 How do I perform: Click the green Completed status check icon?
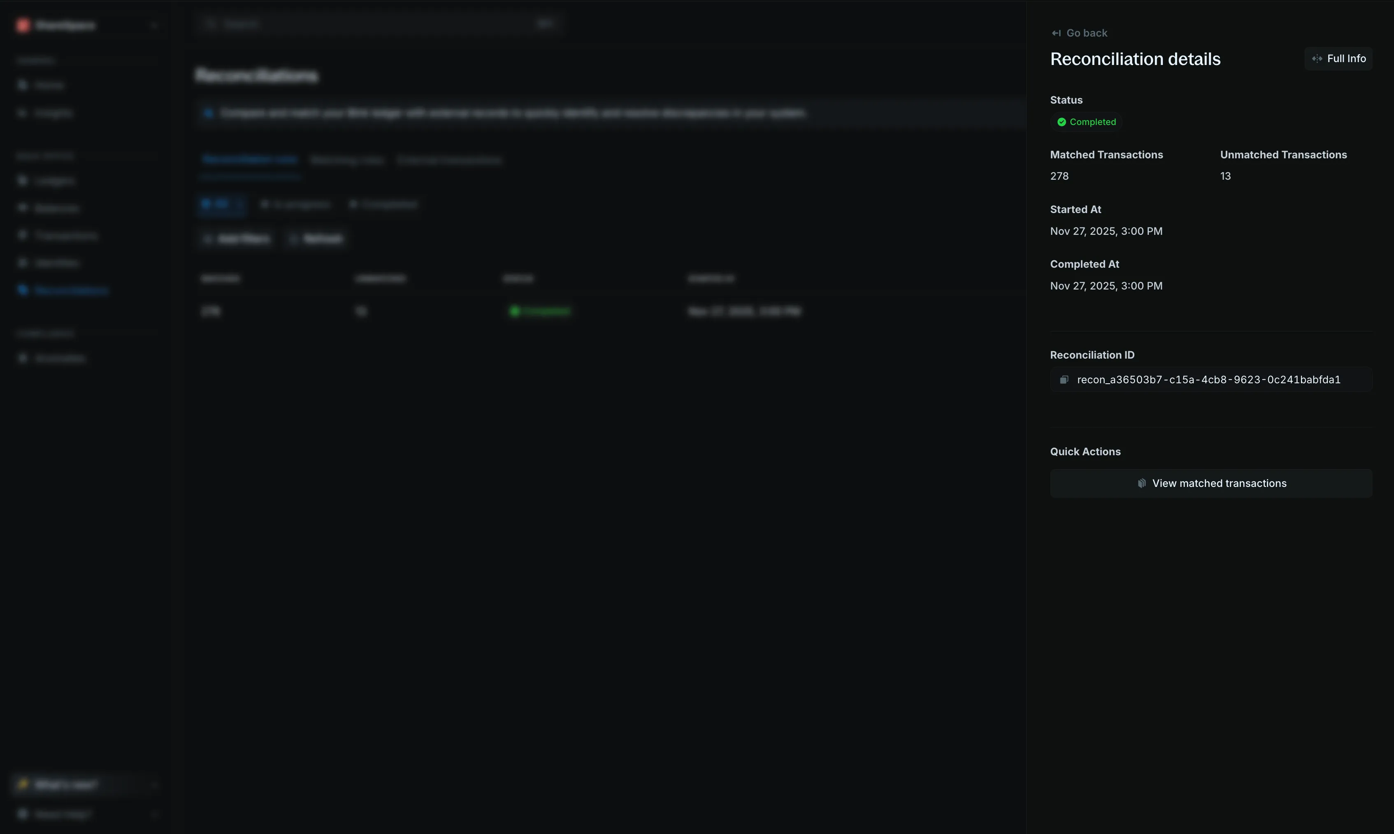click(x=1061, y=122)
